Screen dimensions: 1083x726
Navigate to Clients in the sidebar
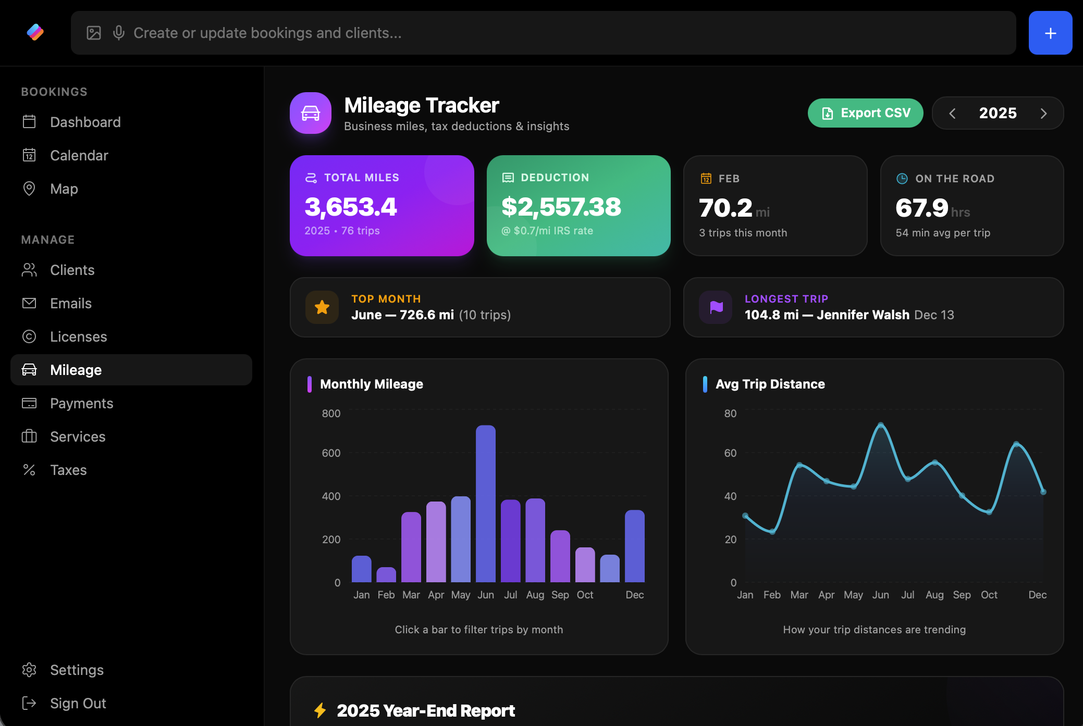(72, 270)
